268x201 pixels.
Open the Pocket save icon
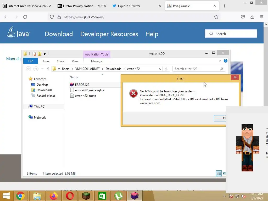[x=243, y=17]
